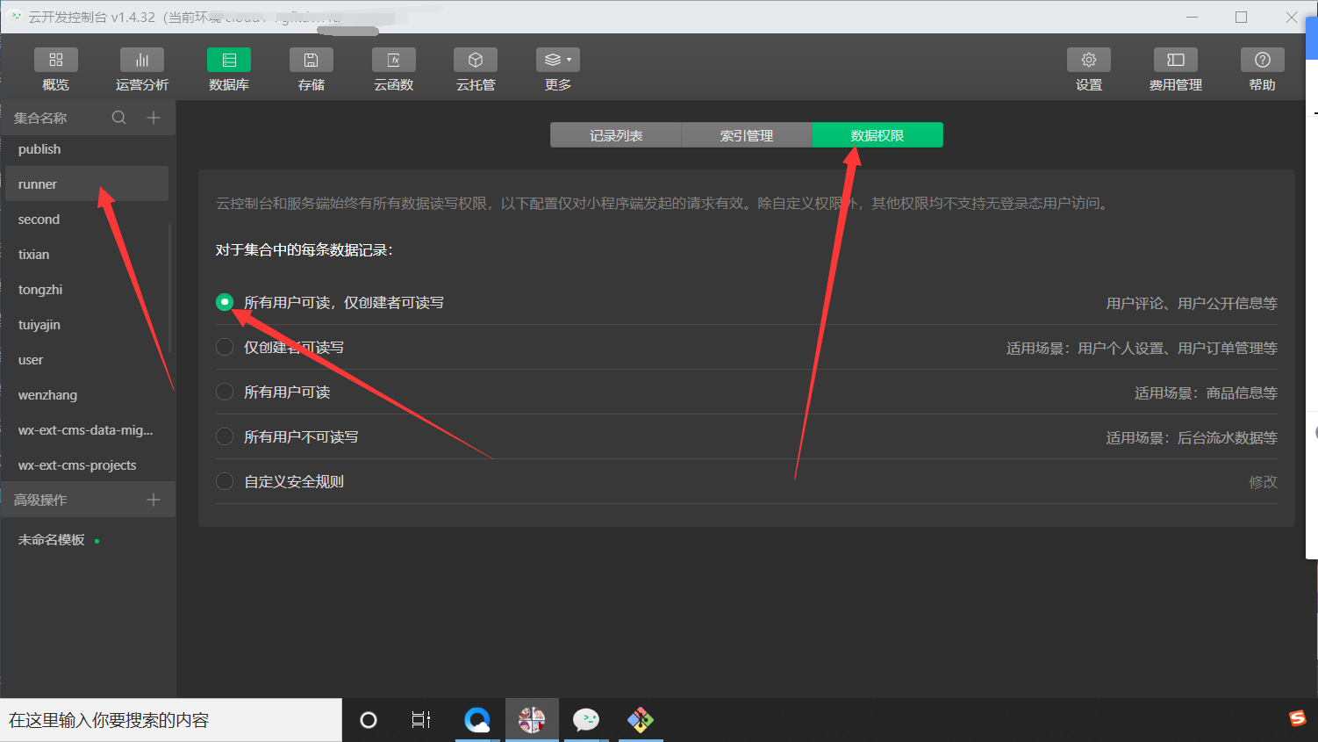This screenshot has height=742, width=1318.
Task: Open the 概览 overview icon
Action: (x=55, y=60)
